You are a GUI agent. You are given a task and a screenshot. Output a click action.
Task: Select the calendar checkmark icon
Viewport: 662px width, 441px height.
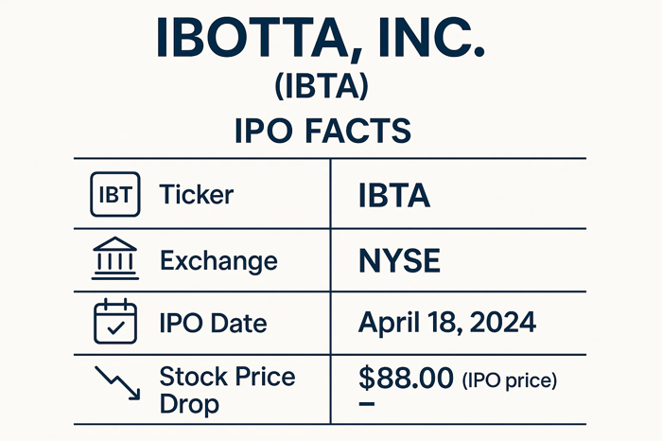[x=116, y=322]
